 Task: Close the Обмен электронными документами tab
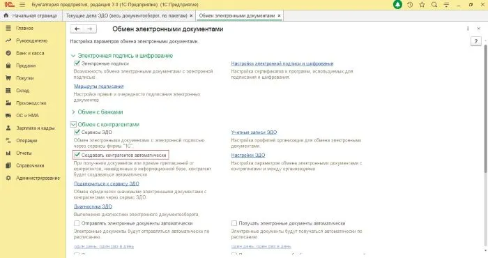[279, 15]
